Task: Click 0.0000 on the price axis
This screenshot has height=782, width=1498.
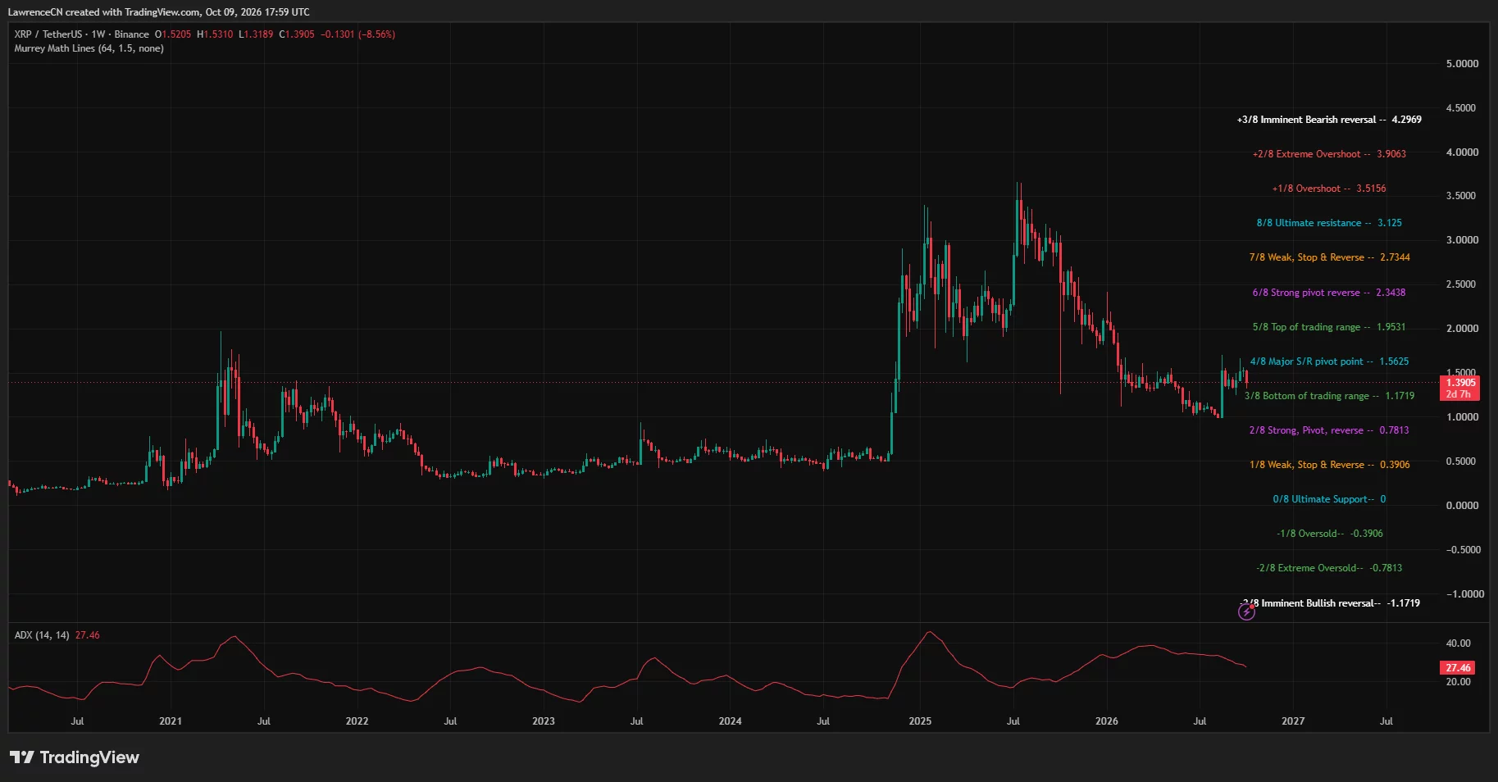Action: coord(1462,506)
